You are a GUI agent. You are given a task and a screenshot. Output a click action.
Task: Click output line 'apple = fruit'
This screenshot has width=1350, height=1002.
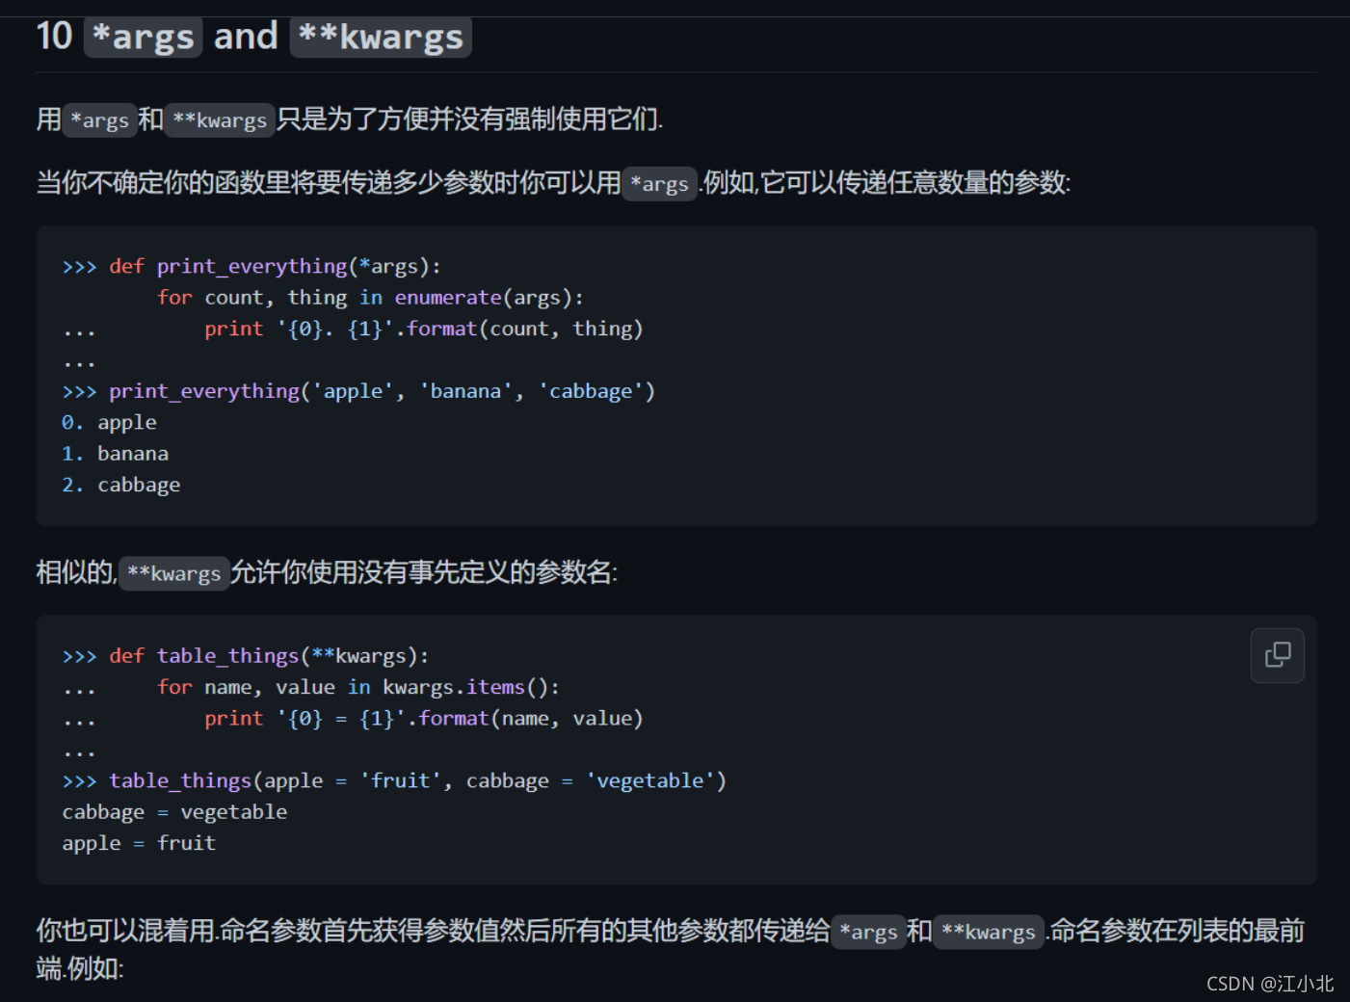click(x=139, y=843)
